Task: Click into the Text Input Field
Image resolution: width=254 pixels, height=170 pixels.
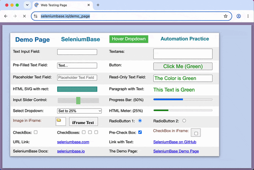Action: (77, 52)
